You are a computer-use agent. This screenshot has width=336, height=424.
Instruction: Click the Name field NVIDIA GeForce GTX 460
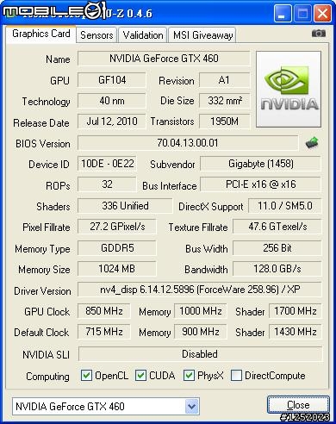point(164,59)
